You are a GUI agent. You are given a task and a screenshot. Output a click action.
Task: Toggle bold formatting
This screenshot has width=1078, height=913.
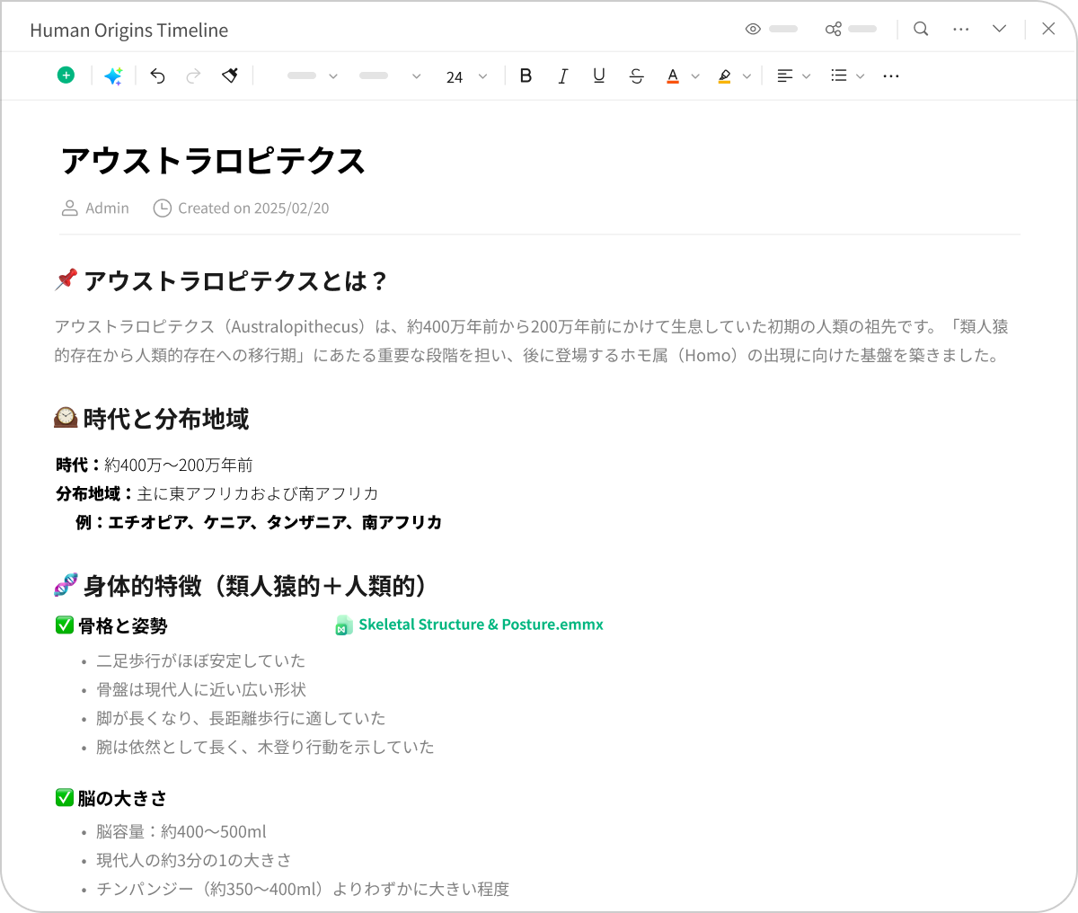[x=526, y=76]
